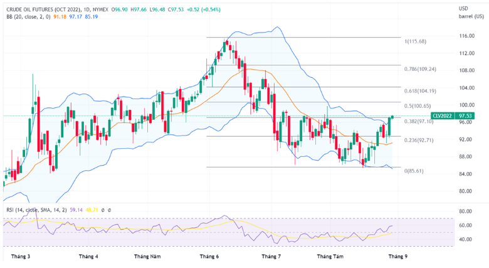Click the 60.00 RSI axis label

(x=465, y=225)
